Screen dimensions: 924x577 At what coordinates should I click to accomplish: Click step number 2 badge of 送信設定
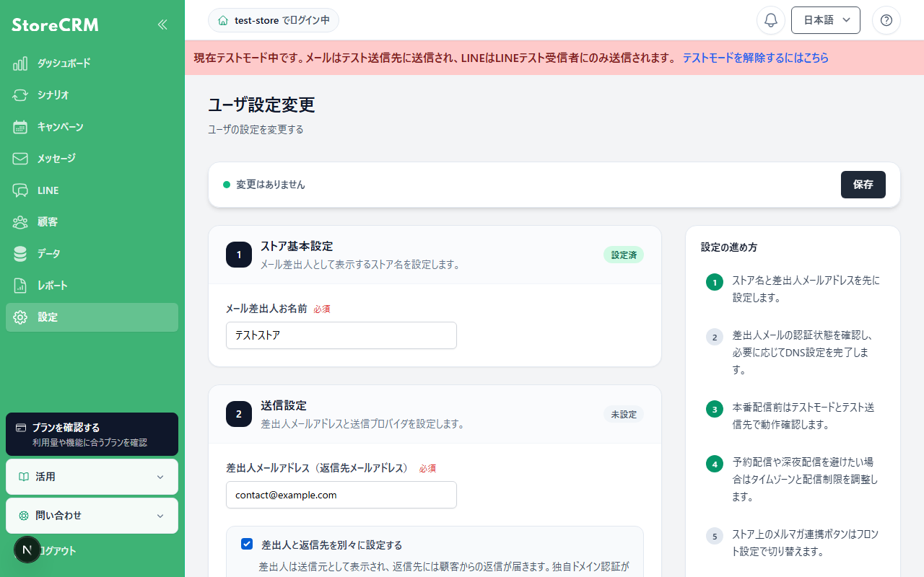point(239,414)
